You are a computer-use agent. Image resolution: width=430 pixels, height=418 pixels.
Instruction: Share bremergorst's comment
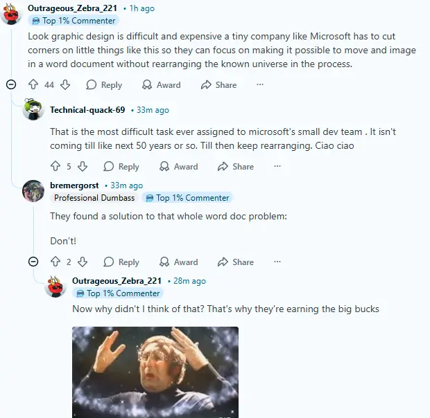235,262
